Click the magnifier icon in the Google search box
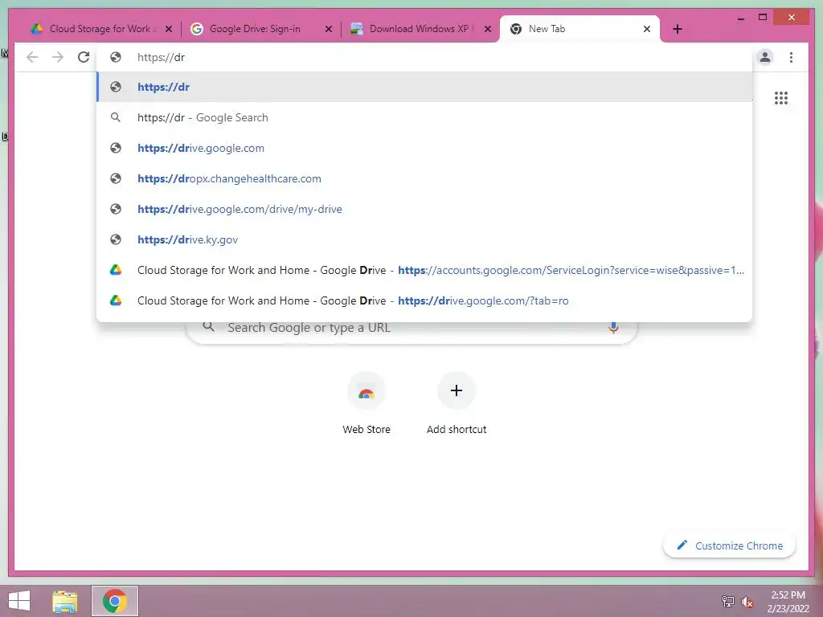Screen dimensions: 823x617 coord(208,326)
